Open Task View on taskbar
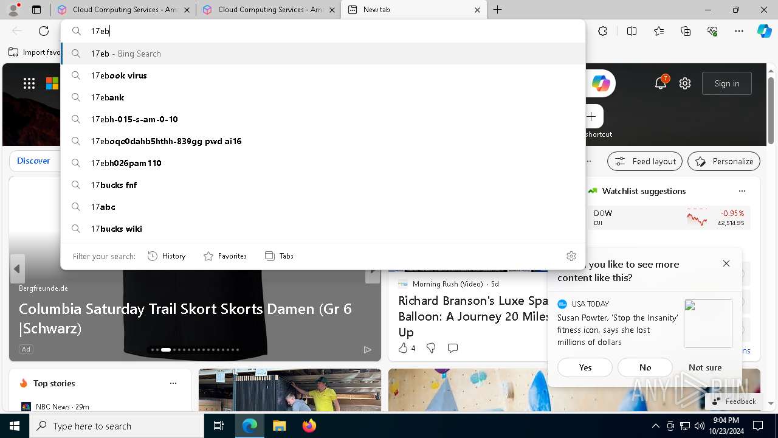 [219, 426]
